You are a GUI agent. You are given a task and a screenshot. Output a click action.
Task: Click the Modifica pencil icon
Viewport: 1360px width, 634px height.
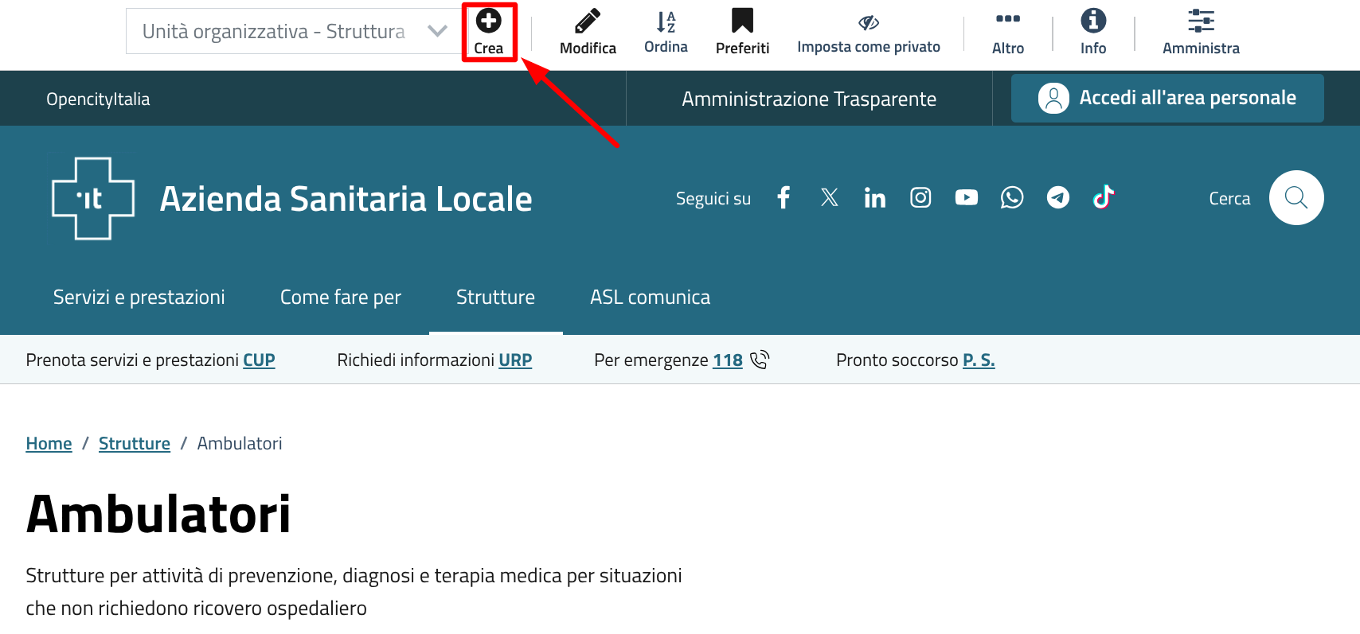click(x=588, y=22)
